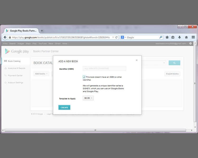Click the Google Play logo

coord(17,51)
